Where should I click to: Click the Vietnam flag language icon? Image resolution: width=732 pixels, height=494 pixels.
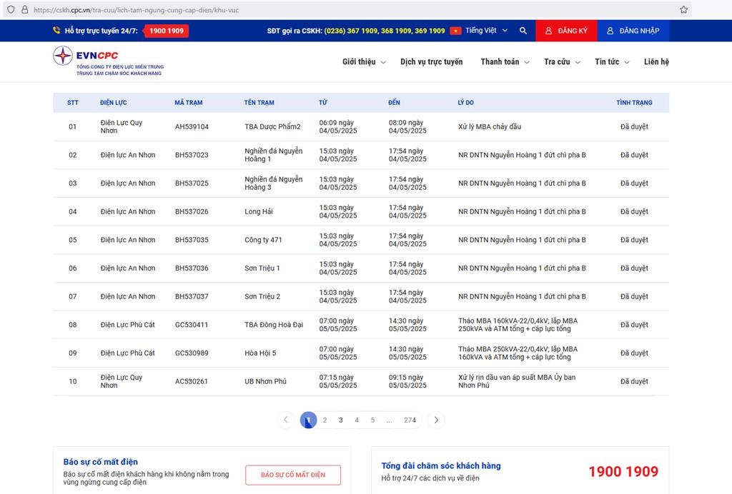(455, 31)
